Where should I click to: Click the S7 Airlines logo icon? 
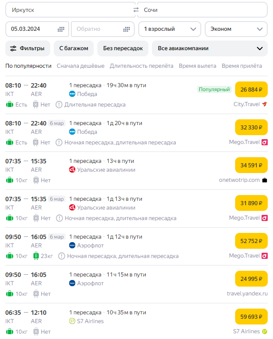[72, 321]
